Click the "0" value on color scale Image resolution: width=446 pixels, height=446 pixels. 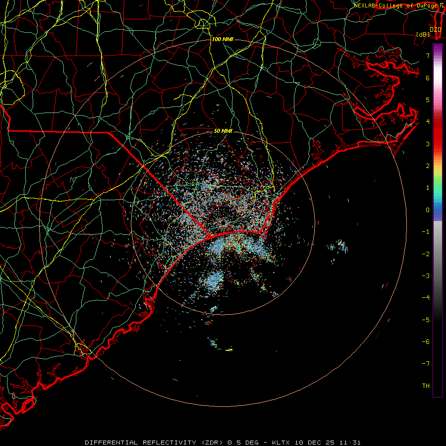click(x=428, y=210)
